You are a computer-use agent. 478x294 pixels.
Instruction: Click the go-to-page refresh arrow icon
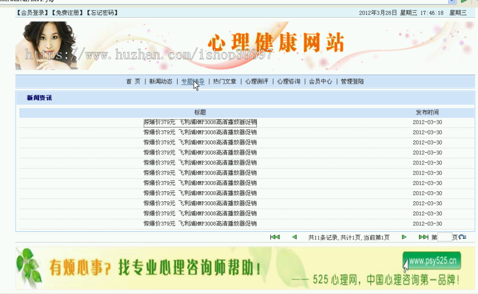pyautogui.click(x=462, y=237)
